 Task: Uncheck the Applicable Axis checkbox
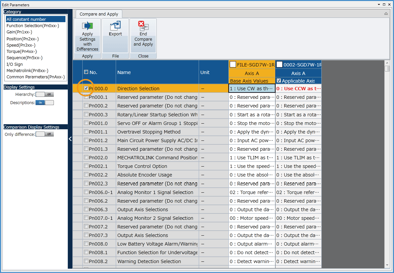point(279,81)
